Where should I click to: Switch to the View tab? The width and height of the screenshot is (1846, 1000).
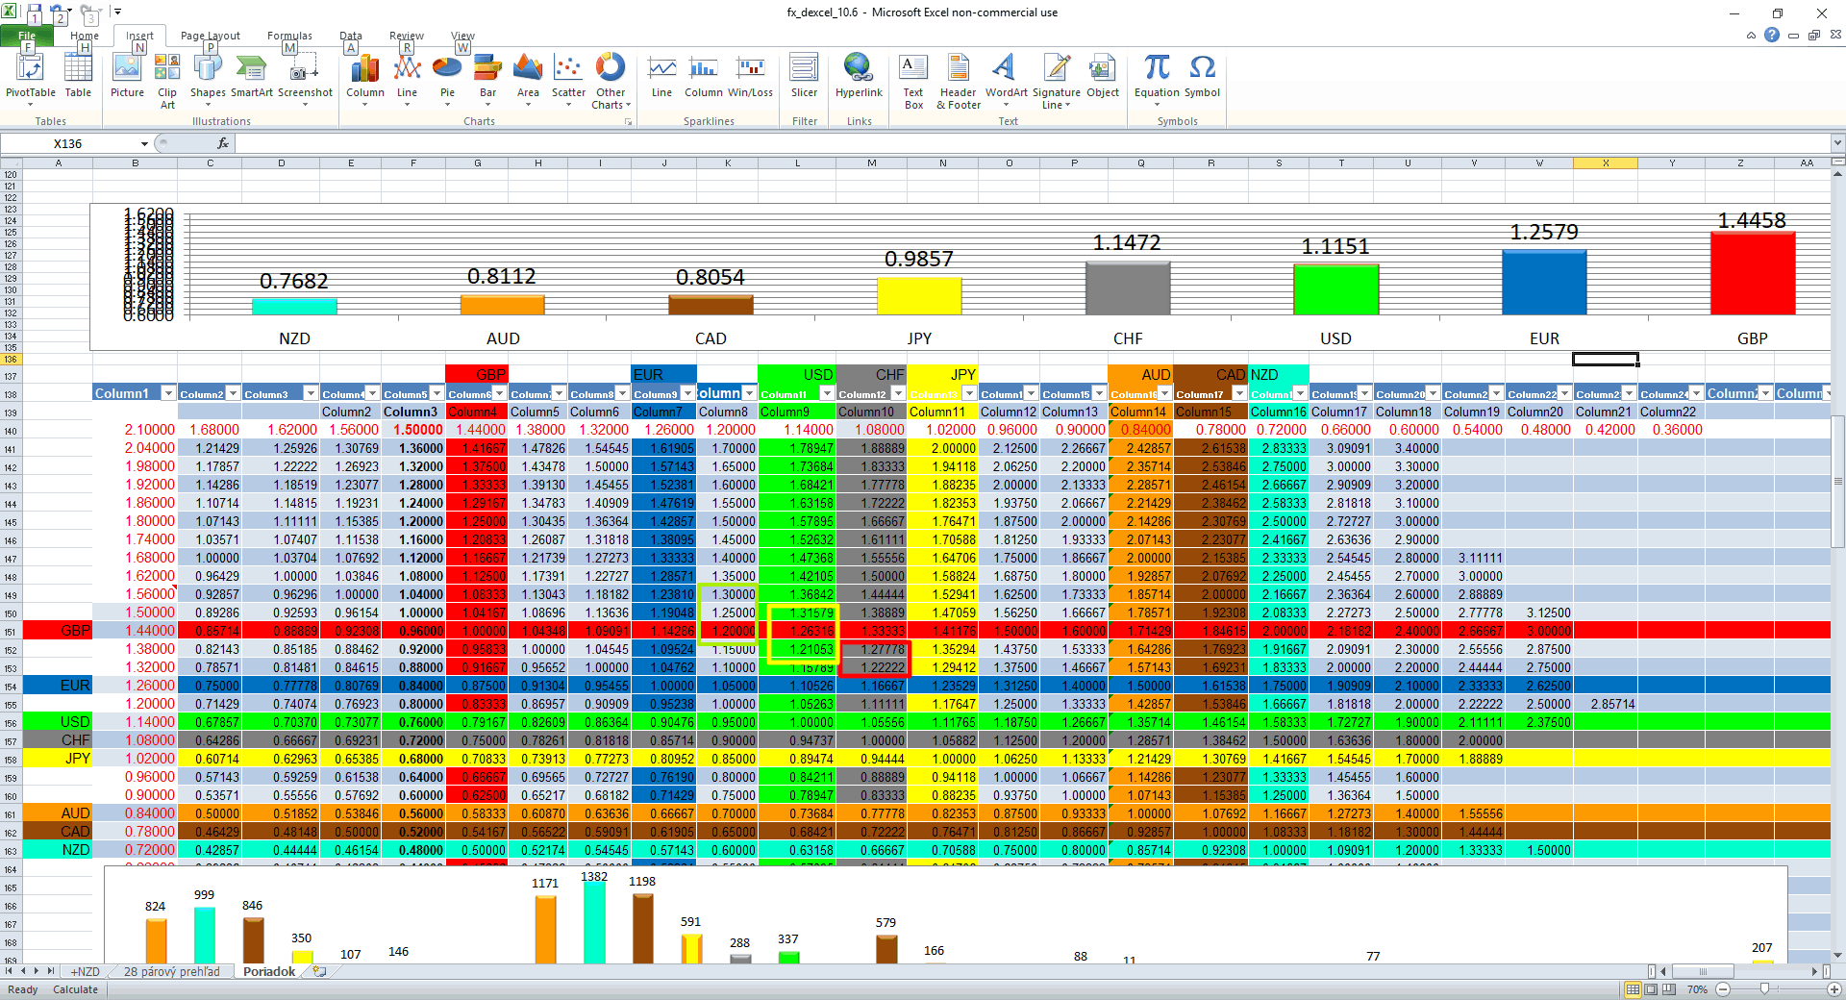463,37
